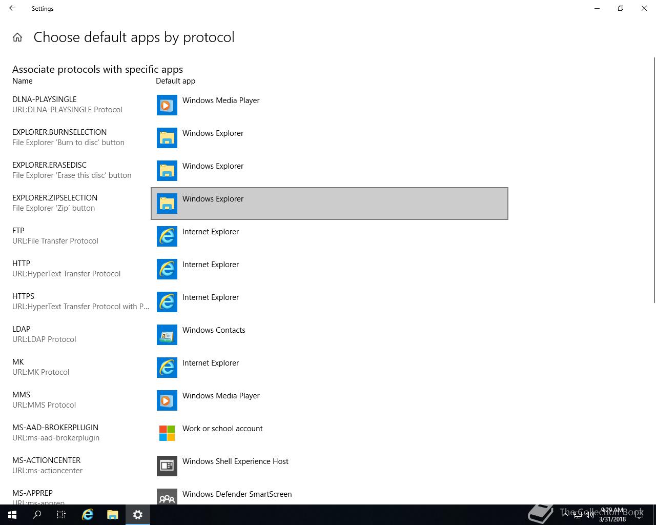Select the HTTPS protocol name
This screenshot has width=656, height=525.
[23, 296]
